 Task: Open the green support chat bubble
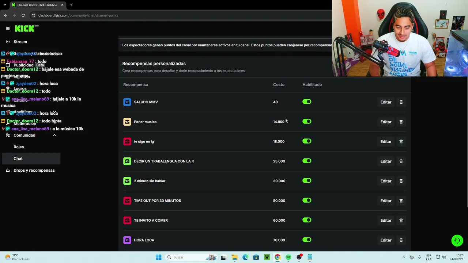click(x=457, y=240)
